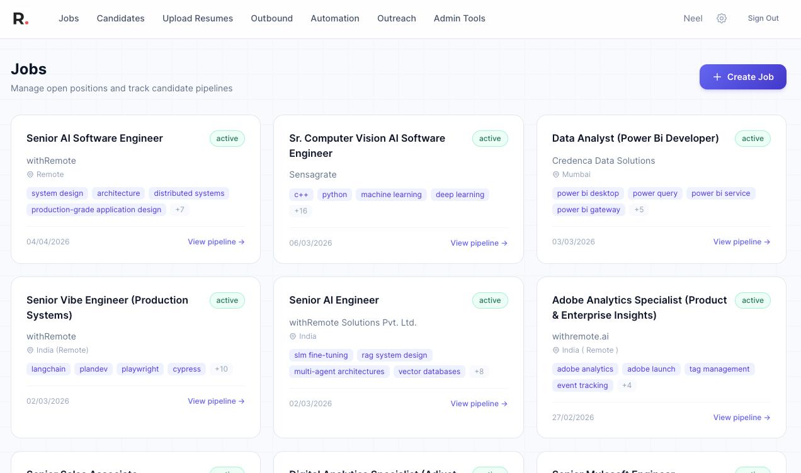The width and height of the screenshot is (801, 473).
Task: Click Credenca Data Solutions company name
Action: (604, 161)
